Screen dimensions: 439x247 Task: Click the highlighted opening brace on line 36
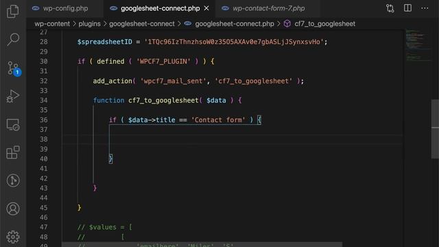pos(259,120)
